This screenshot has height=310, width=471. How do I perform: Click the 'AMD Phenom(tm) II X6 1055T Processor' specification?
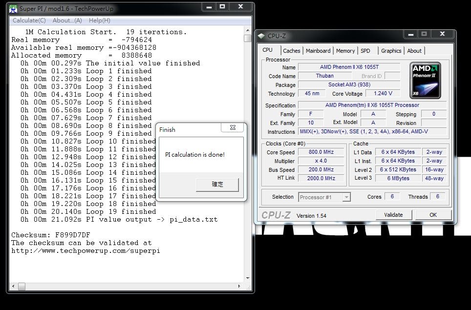pos(372,105)
